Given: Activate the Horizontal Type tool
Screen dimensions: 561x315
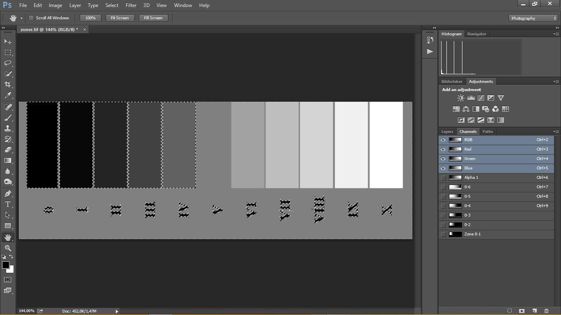Looking at the screenshot, I should tap(8, 204).
